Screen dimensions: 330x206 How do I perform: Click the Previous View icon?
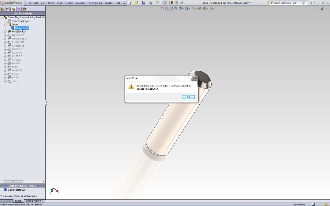[171, 8]
